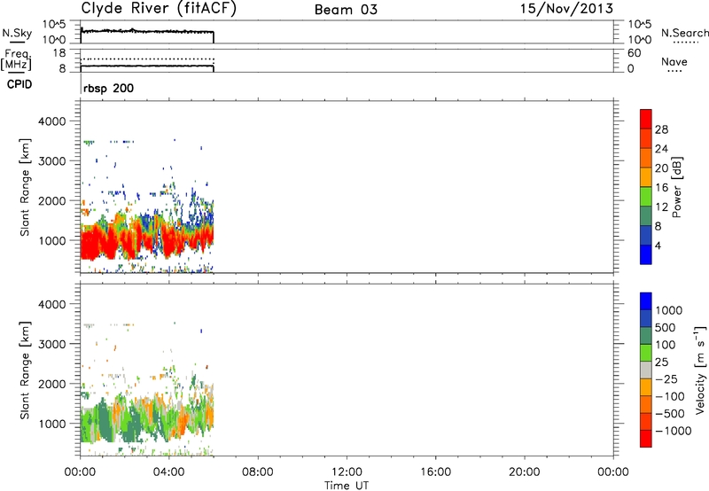This screenshot has width=709, height=491.
Task: Click the 20:00 time axis tick label
Action: point(524,472)
